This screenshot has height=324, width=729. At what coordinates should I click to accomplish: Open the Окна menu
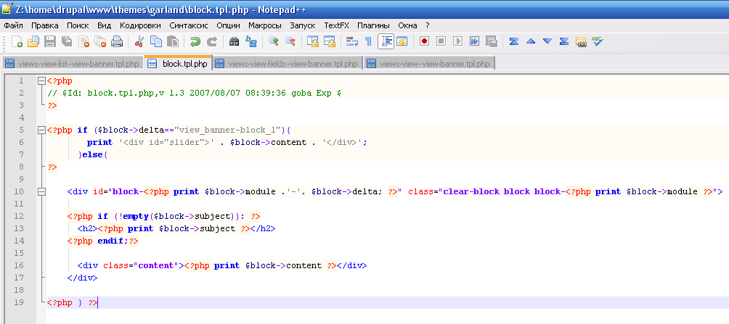tap(408, 25)
